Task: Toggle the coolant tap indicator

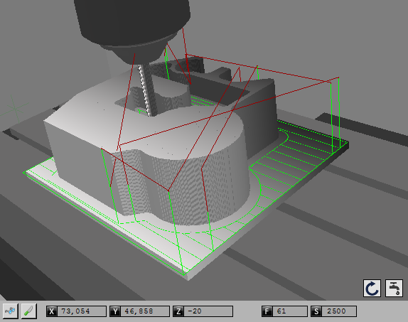Action: (394, 288)
